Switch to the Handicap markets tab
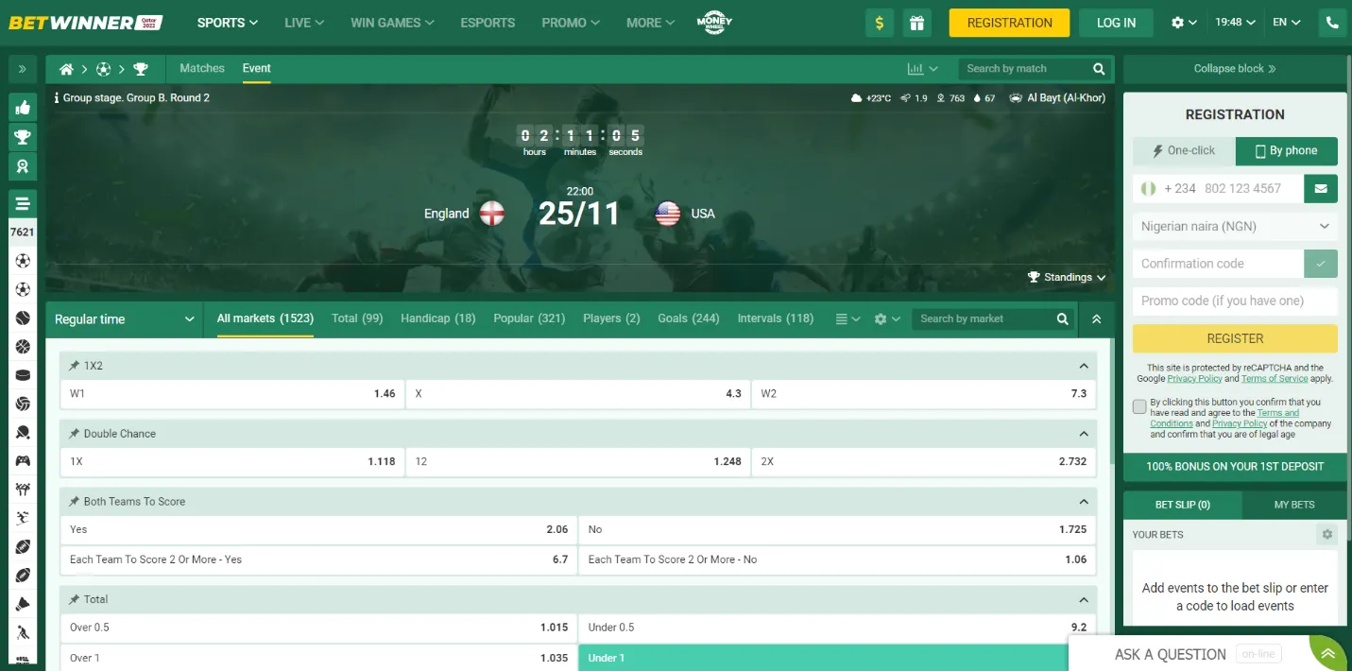This screenshot has height=671, width=1352. (437, 318)
